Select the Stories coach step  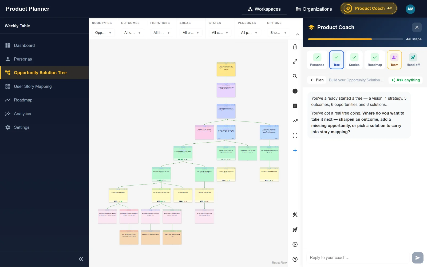click(x=354, y=60)
